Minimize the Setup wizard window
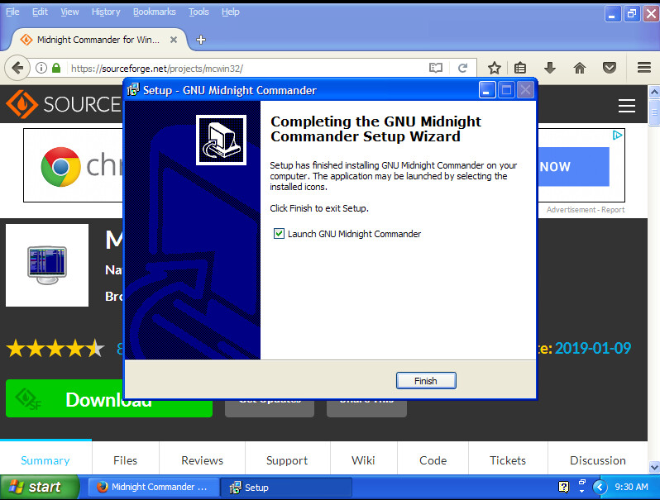Image resolution: width=660 pixels, height=500 pixels. coord(487,90)
